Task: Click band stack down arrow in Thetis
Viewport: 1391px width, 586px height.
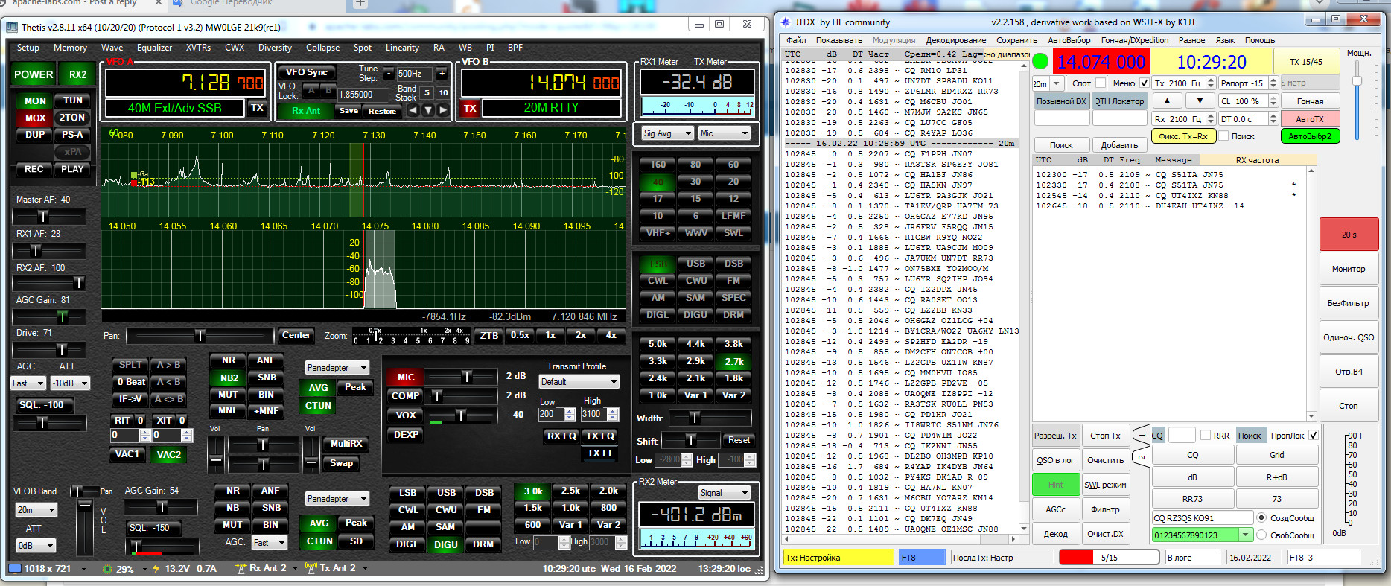Action: (x=428, y=110)
